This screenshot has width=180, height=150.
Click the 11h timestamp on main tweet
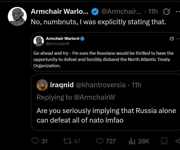tap(153, 11)
